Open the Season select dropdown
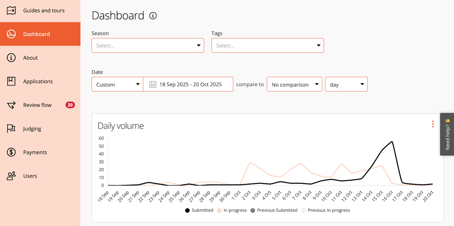This screenshot has width=454, height=226. pos(147,45)
